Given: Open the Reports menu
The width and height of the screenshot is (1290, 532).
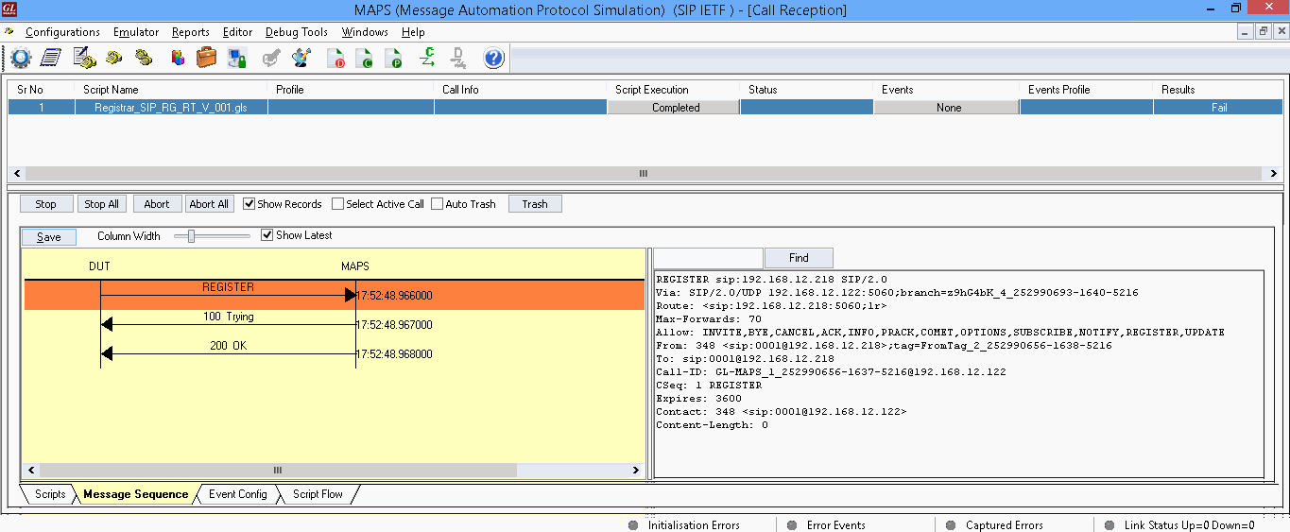Looking at the screenshot, I should (191, 32).
